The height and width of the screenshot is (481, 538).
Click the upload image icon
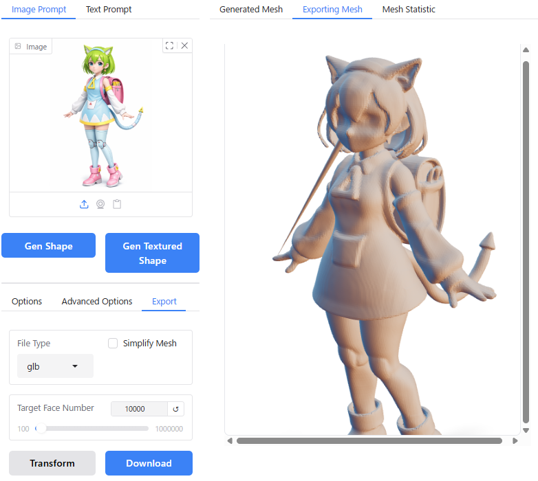click(x=84, y=204)
